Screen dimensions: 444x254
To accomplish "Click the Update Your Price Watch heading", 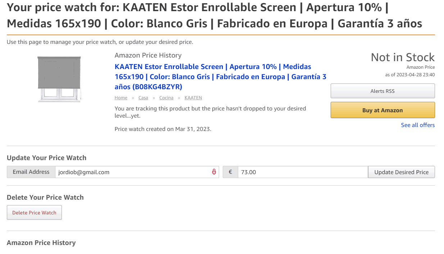I will click(x=46, y=158).
